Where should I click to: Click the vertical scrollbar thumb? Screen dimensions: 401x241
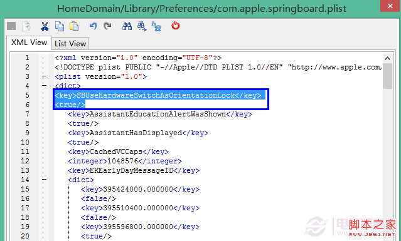point(387,76)
